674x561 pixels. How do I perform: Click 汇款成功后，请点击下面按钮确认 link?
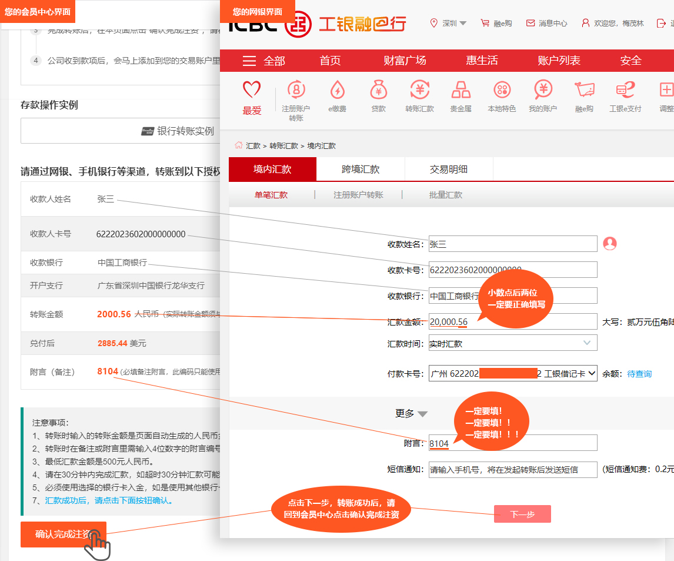tap(109, 500)
